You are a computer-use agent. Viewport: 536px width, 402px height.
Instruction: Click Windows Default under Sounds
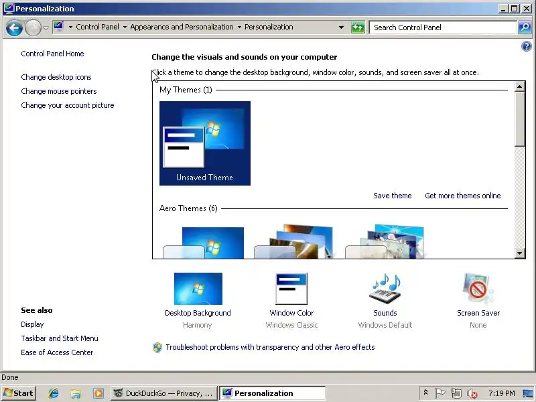[x=385, y=325]
